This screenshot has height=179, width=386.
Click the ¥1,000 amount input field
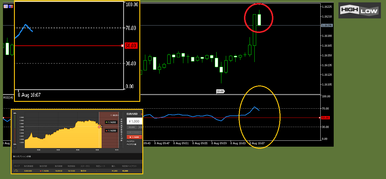134,121
